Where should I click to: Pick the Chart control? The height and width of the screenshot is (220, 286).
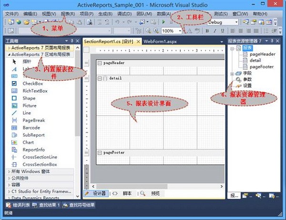28,142
